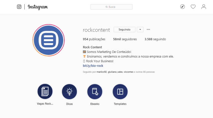Viewport: 213px width, 118px height.
Task: Open the three-dots options menu
Action: (x=148, y=29)
